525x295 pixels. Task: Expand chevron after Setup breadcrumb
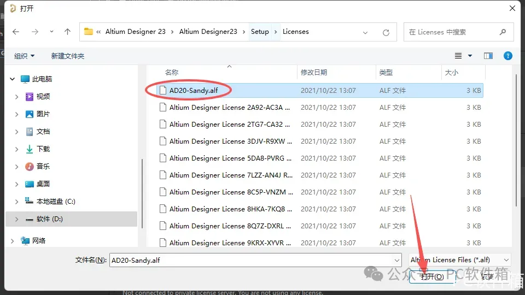pyautogui.click(x=276, y=32)
